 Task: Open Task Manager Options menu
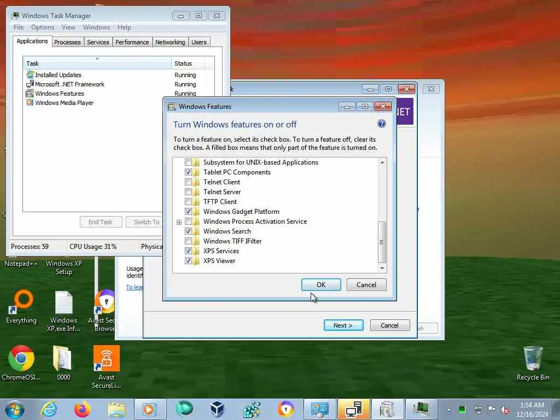pos(43,27)
